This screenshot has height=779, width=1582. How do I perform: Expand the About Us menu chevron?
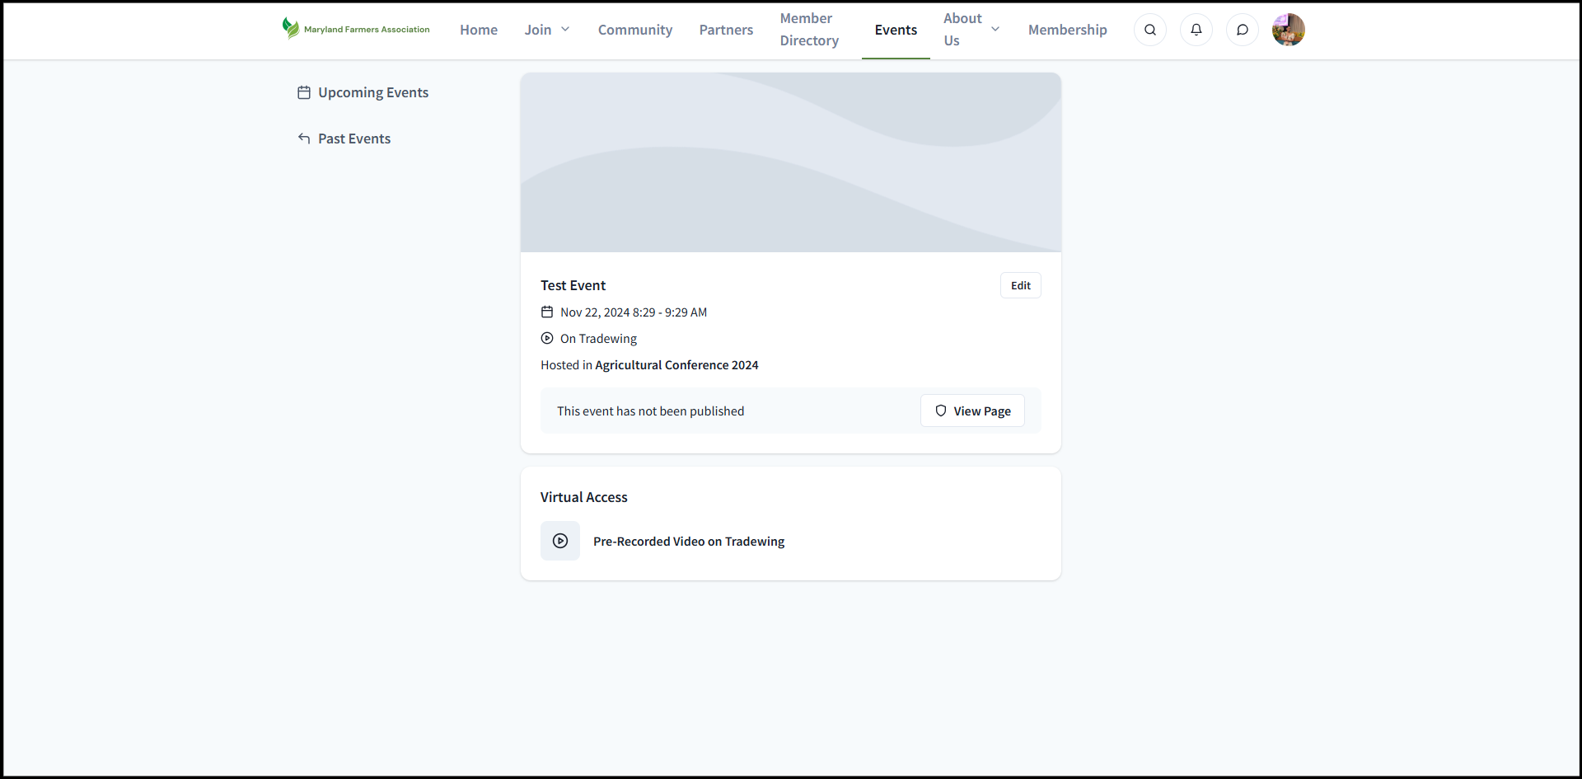click(995, 30)
